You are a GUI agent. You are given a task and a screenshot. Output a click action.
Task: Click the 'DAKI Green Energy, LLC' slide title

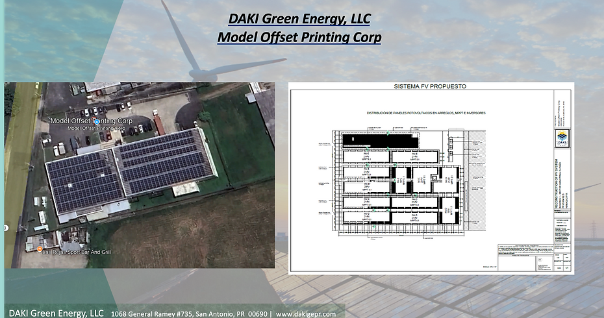click(x=299, y=18)
